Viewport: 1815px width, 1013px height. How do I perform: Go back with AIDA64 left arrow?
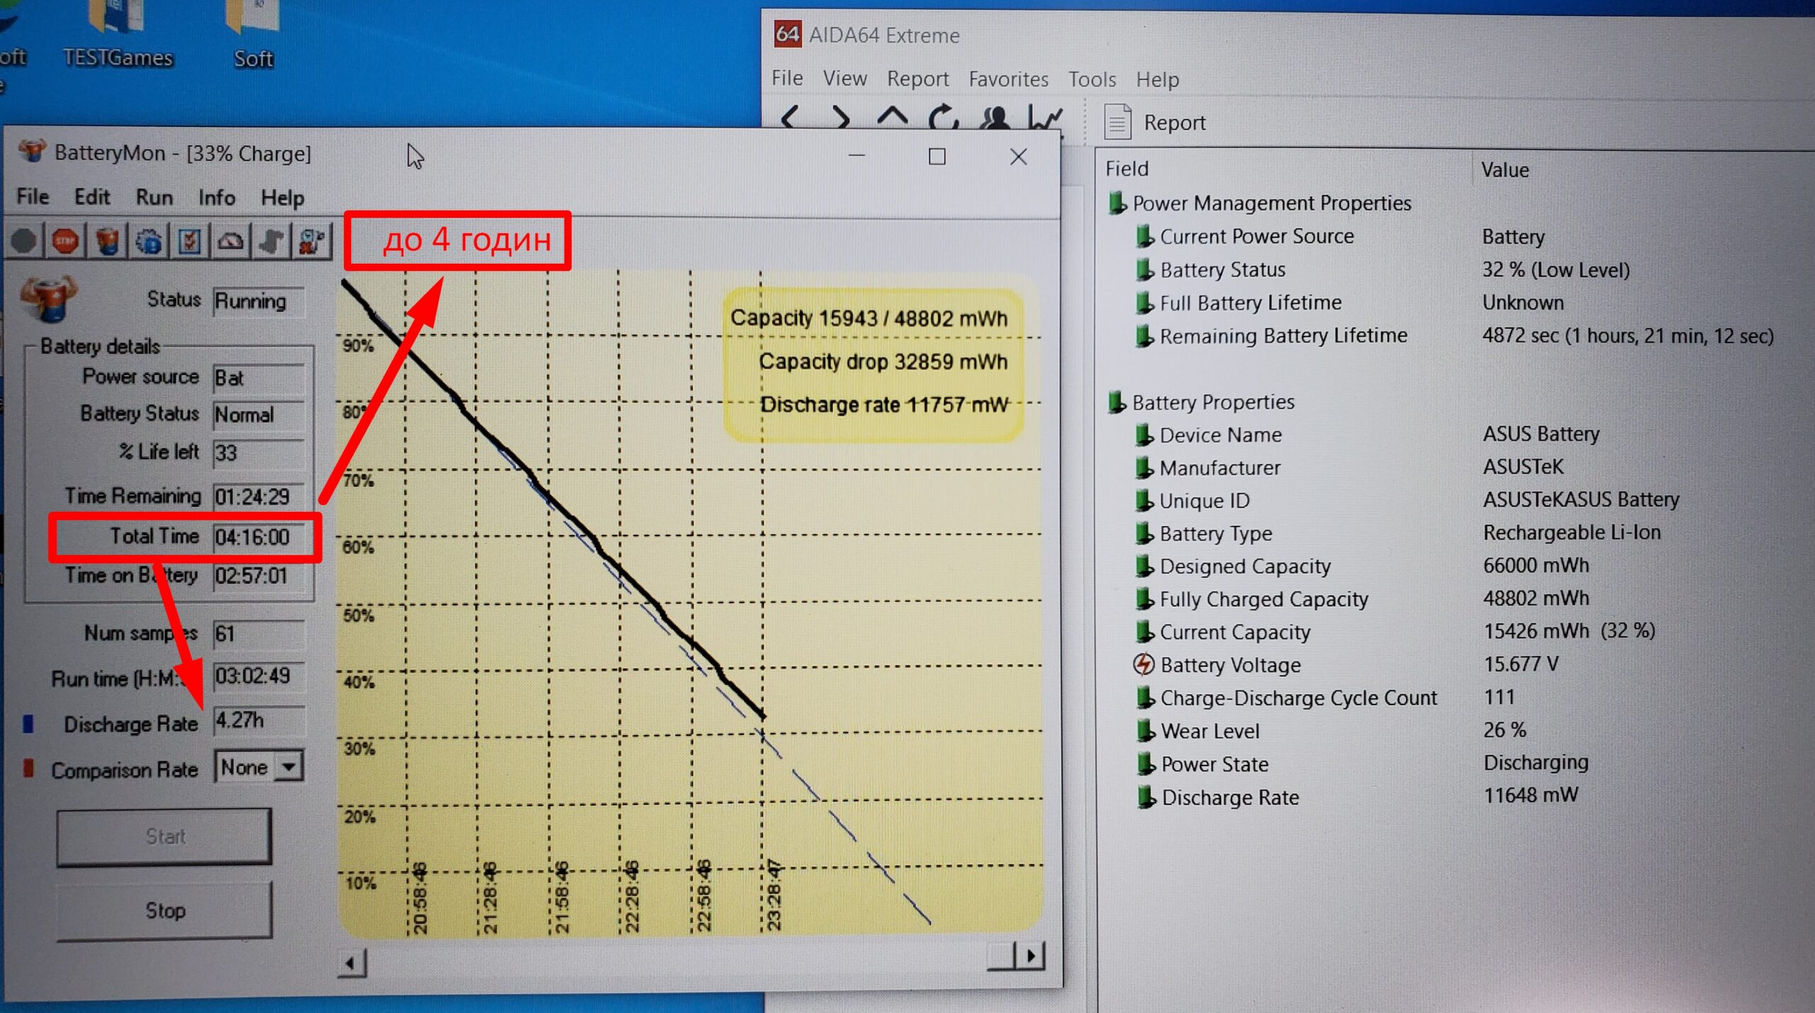pyautogui.click(x=790, y=118)
